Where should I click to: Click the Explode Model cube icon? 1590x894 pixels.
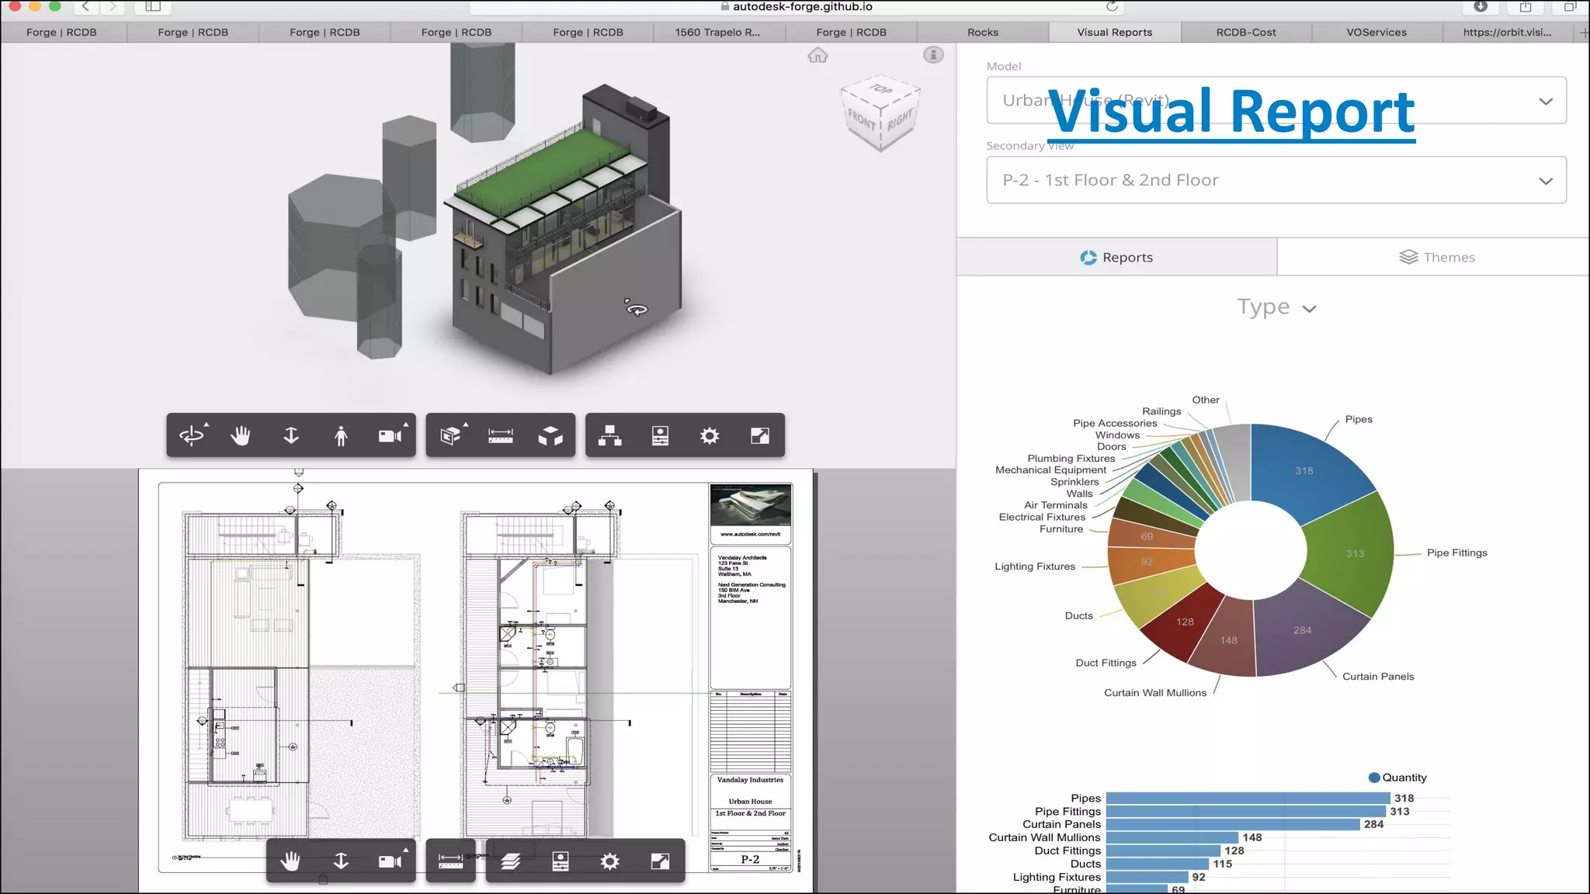(550, 435)
